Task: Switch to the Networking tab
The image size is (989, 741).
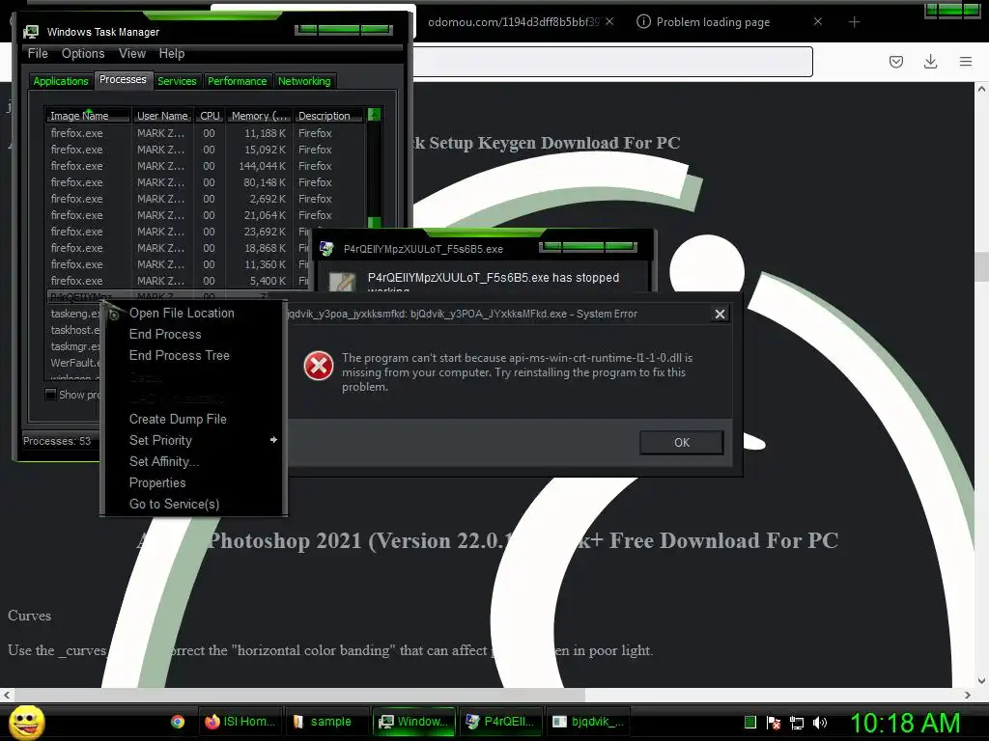Action: 304,81
